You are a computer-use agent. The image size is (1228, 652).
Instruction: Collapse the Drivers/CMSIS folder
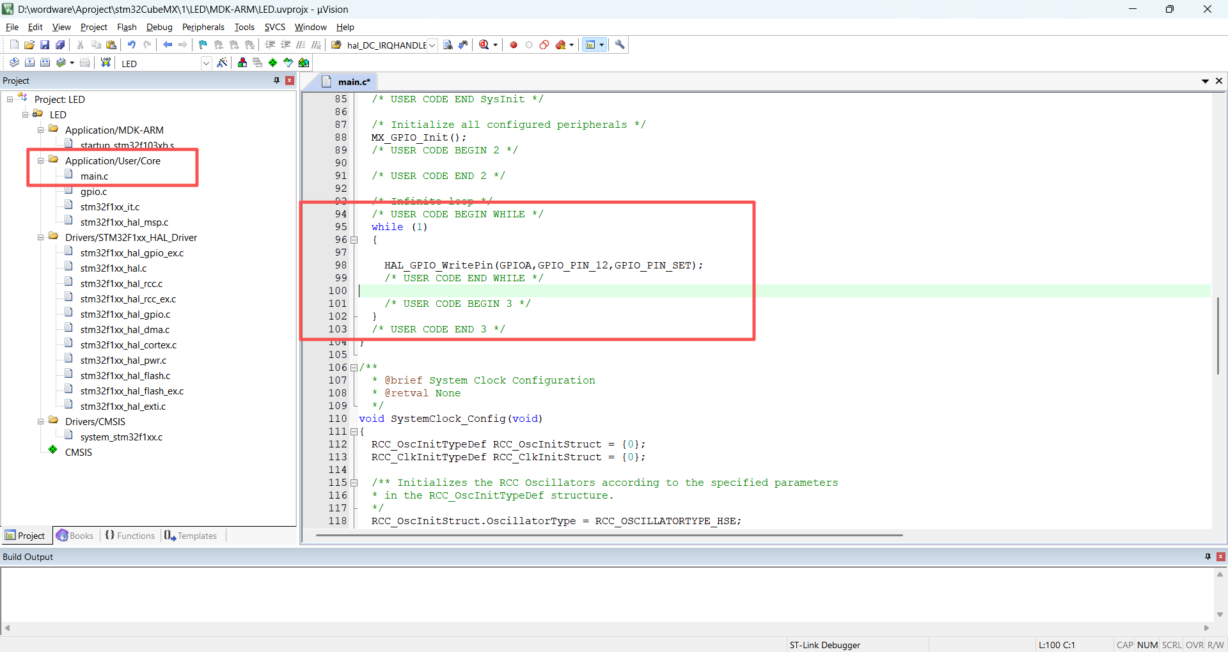pyautogui.click(x=40, y=421)
